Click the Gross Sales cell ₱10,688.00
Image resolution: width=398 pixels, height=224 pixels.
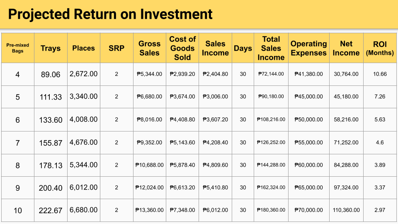[x=150, y=165]
